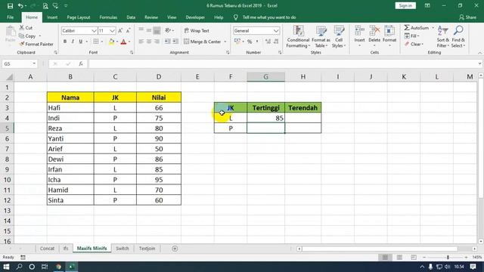Toggle Italic formatting
484x272 pixels.
pyautogui.click(x=73, y=42)
